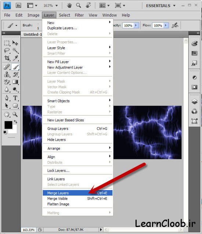Viewport: 202px width, 234px height.
Task: Open the Color panel icon
Action: point(194,43)
